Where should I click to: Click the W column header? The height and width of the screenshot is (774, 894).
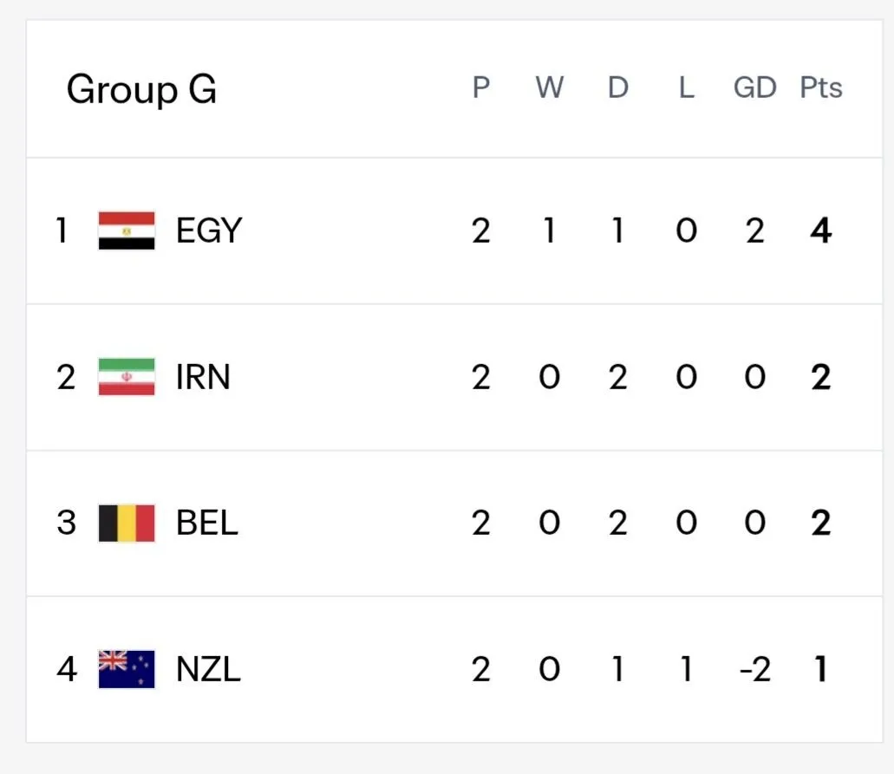click(x=550, y=88)
